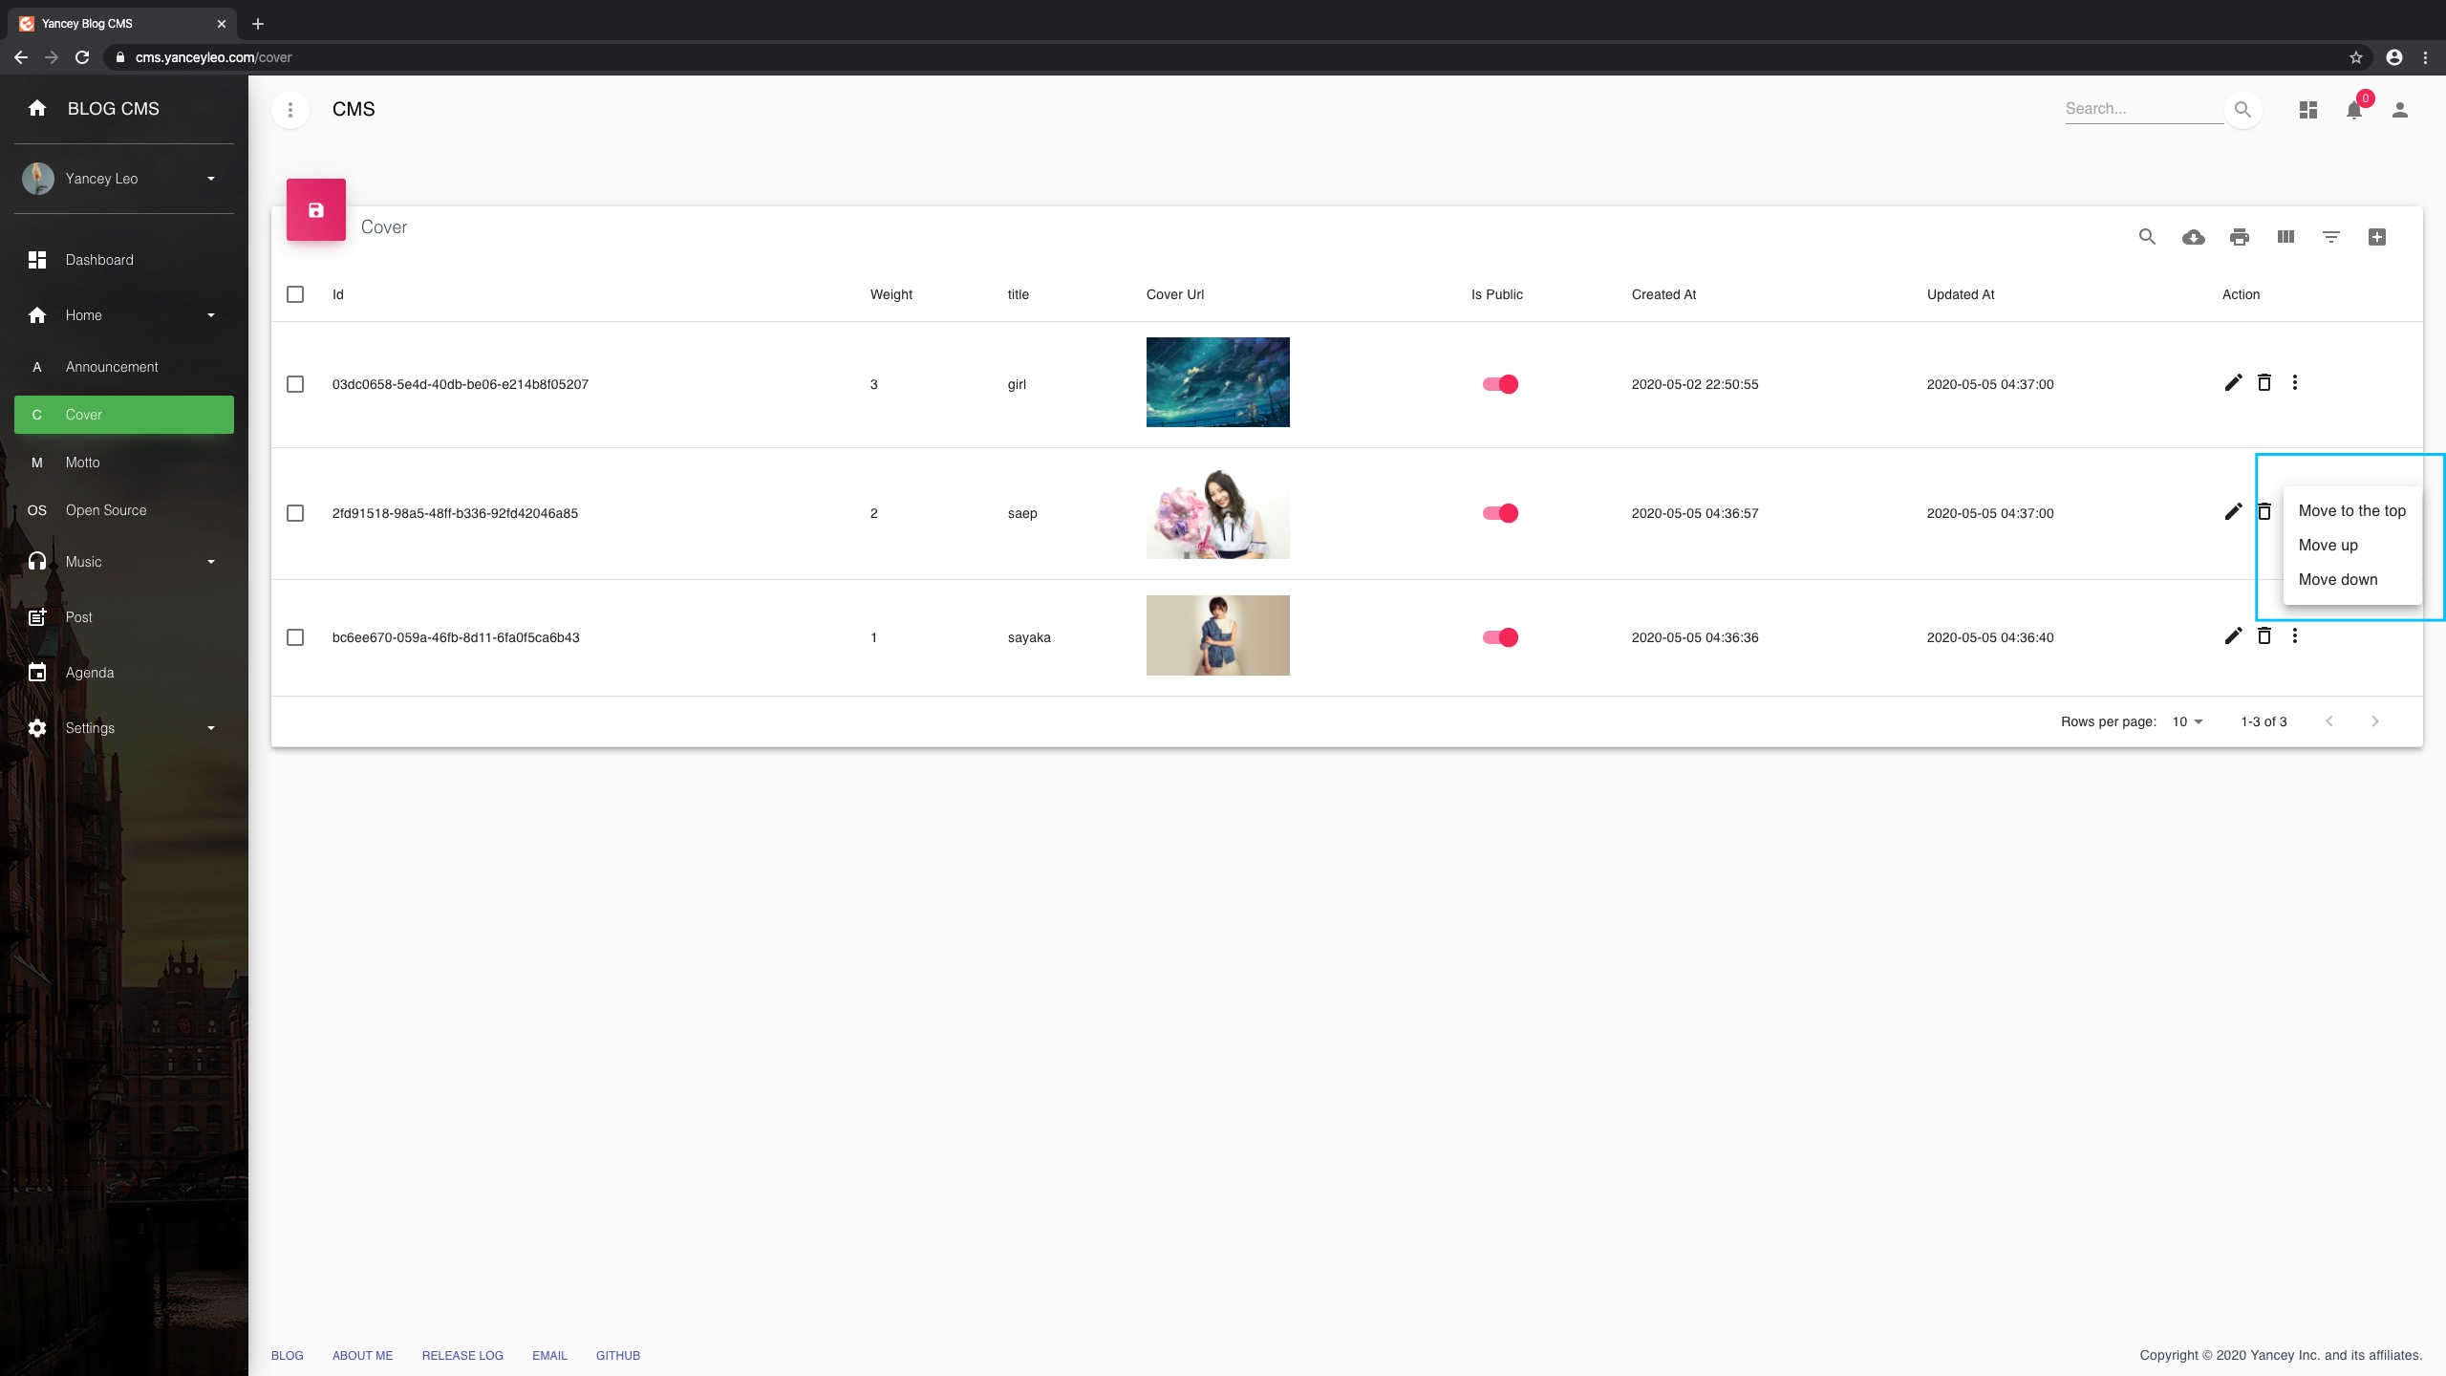2446x1376 pixels.
Task: Toggle Is Public for the saep cover
Action: click(1500, 513)
